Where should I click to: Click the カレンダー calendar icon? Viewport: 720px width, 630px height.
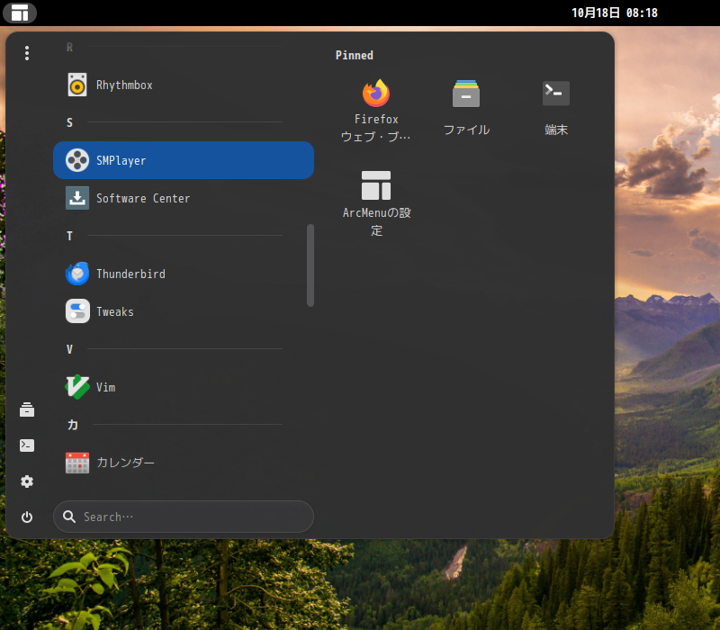pos(77,463)
